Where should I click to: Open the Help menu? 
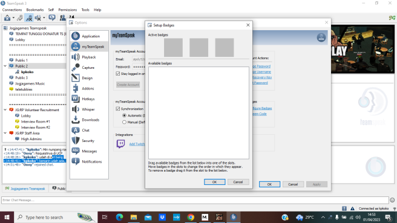[97, 10]
